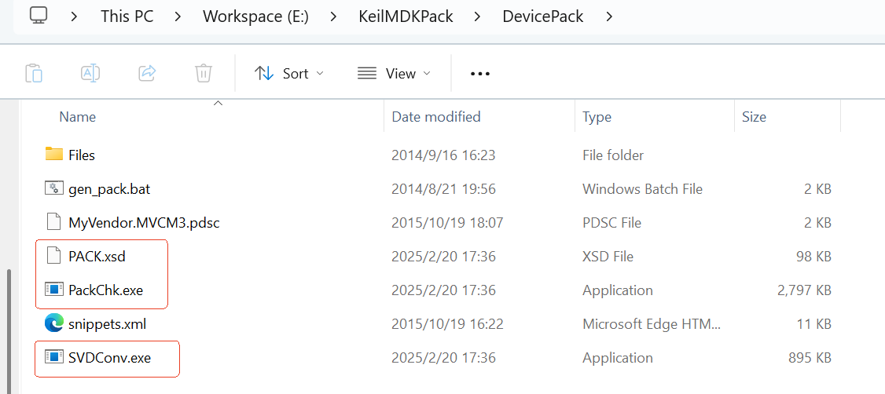Open the Sort dropdown menu
Image resolution: width=885 pixels, height=394 pixels.
pos(289,73)
